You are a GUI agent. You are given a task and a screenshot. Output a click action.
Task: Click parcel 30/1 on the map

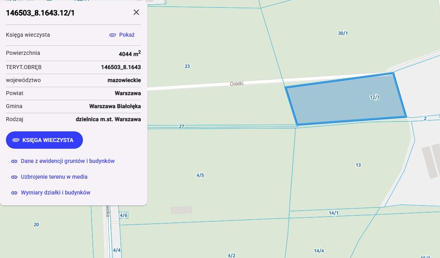point(342,33)
